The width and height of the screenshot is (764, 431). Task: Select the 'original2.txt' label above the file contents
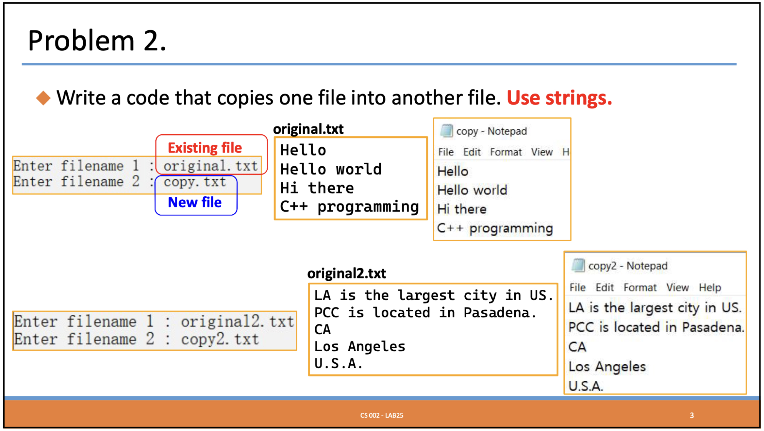tap(346, 273)
